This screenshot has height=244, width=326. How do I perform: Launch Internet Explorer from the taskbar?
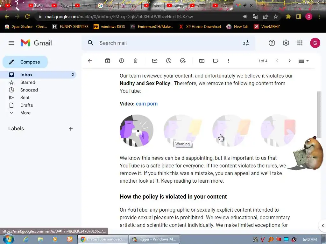tap(26, 239)
